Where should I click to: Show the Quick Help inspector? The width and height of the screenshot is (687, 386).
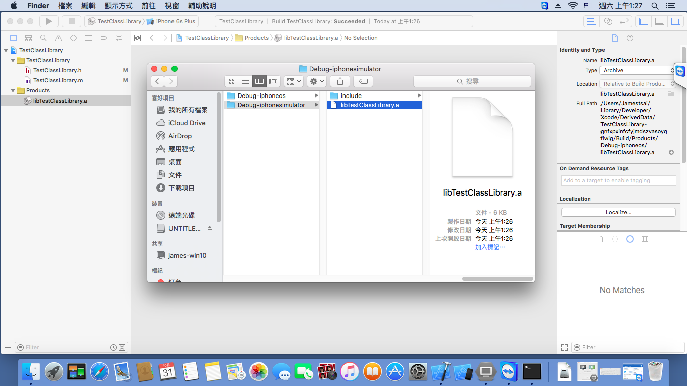pos(630,38)
